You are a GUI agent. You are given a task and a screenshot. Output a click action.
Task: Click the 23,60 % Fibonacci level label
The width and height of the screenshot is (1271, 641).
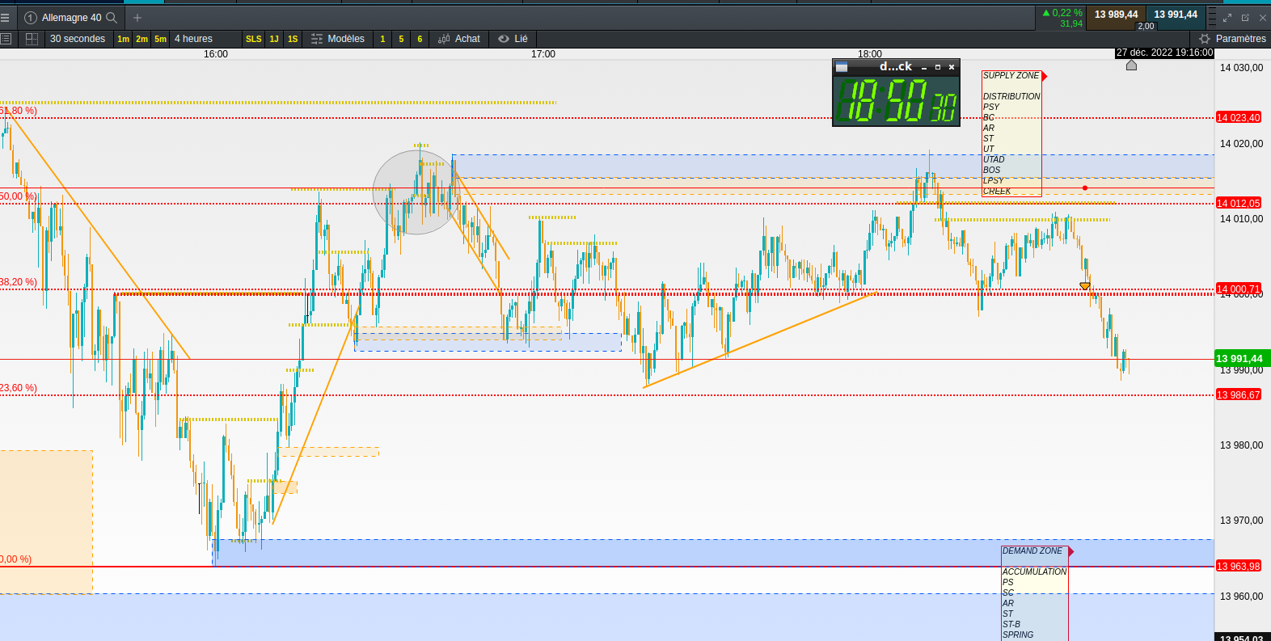pyautogui.click(x=19, y=388)
